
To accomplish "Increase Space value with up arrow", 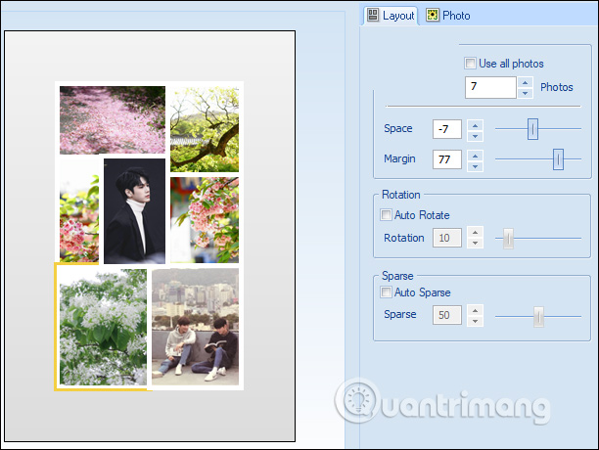I will (x=475, y=125).
